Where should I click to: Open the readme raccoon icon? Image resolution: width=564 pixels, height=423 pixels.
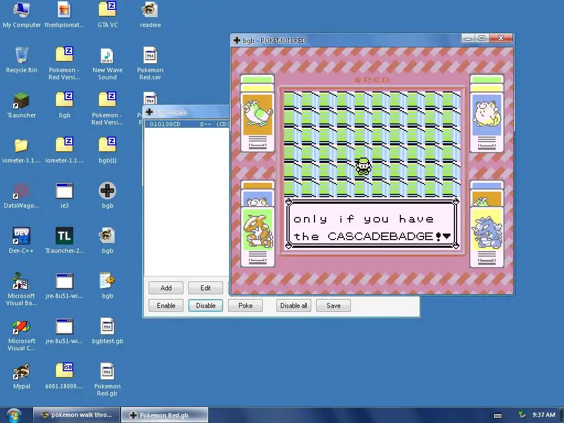point(150,14)
